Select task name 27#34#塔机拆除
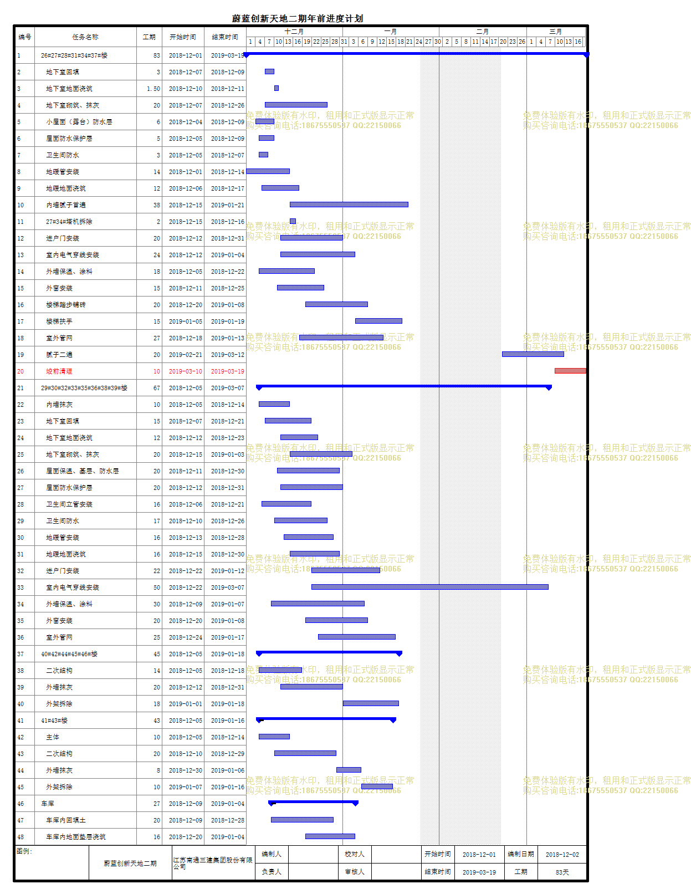The height and width of the screenshot is (894, 691). point(69,222)
